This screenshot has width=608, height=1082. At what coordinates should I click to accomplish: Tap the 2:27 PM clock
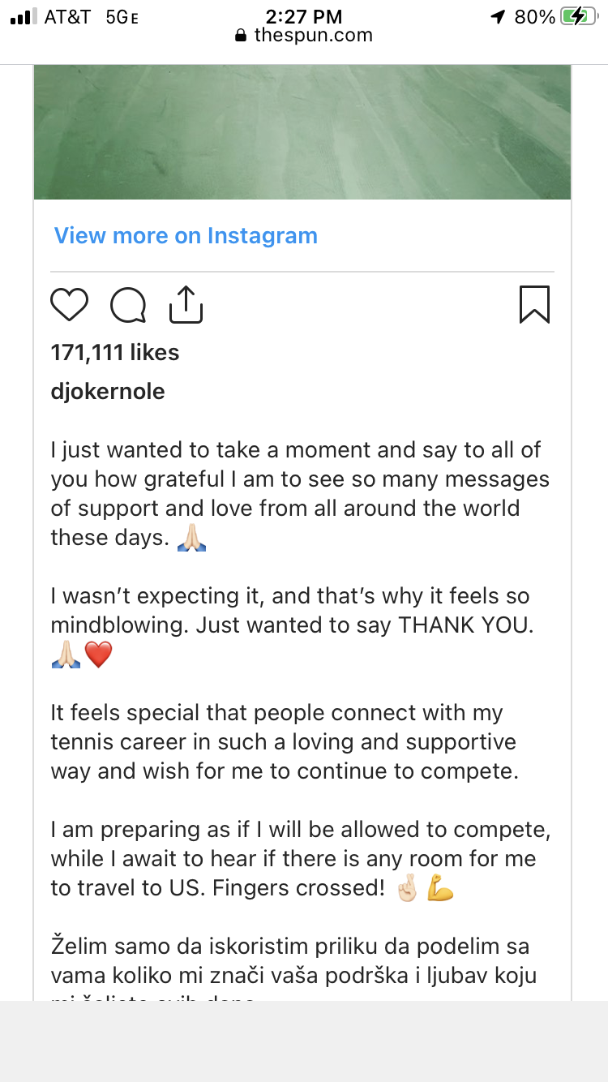[x=304, y=17]
